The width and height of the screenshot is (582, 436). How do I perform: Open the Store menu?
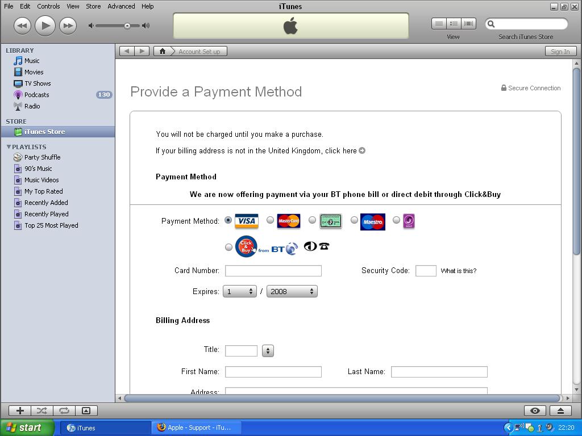coord(93,6)
